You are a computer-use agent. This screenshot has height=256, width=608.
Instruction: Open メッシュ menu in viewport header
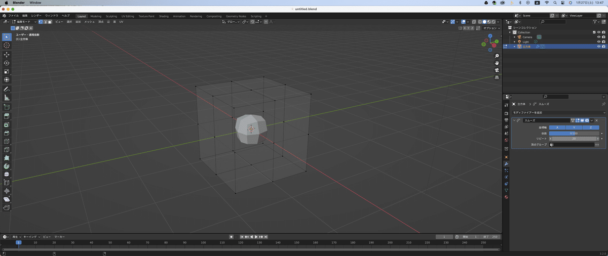89,22
